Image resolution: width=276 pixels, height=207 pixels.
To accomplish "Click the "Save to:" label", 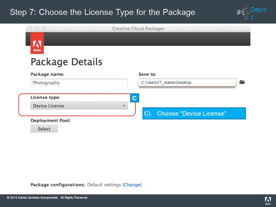I will (x=147, y=74).
